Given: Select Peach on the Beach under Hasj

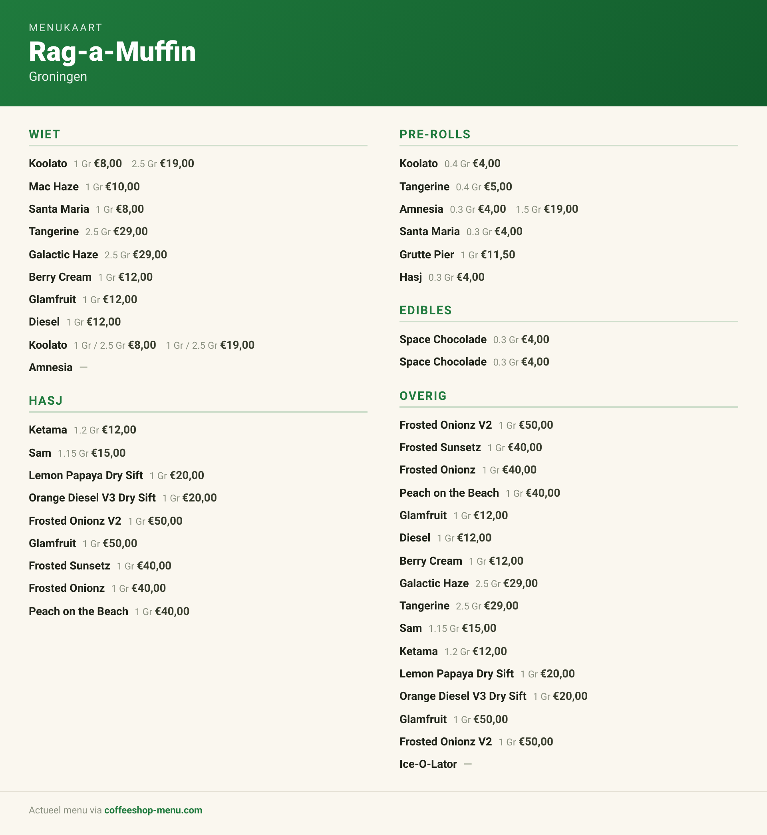Looking at the screenshot, I should point(78,611).
